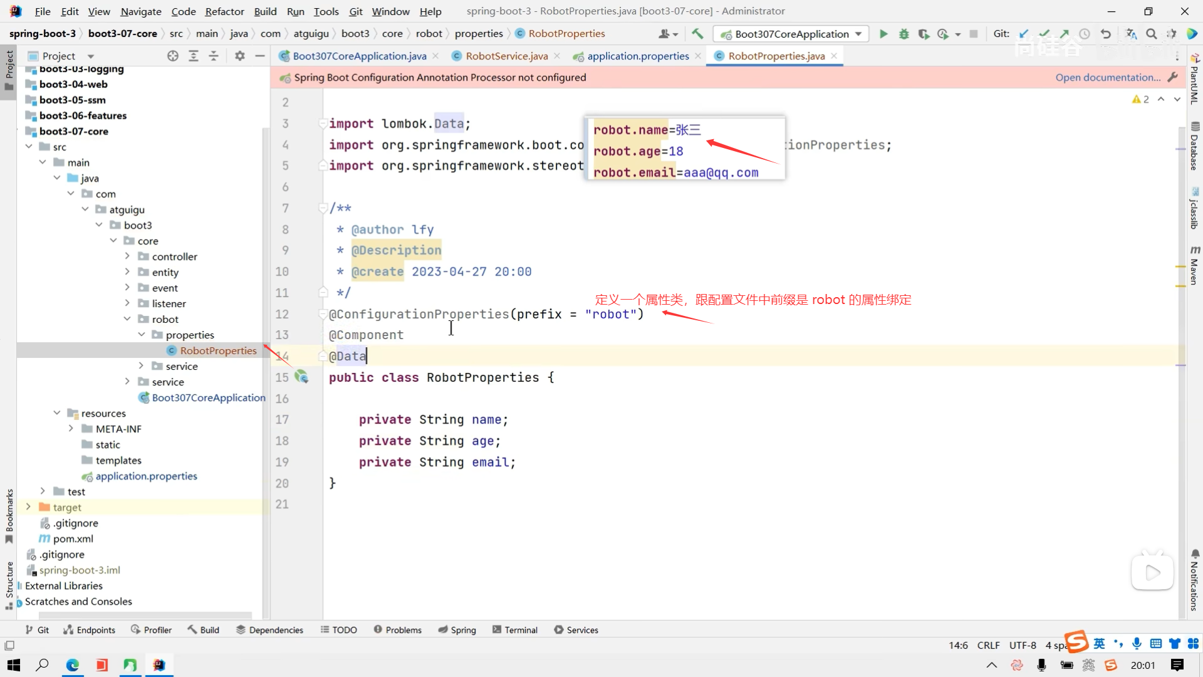Click Select Opened File target icon
The width and height of the screenshot is (1203, 677).
coord(173,56)
